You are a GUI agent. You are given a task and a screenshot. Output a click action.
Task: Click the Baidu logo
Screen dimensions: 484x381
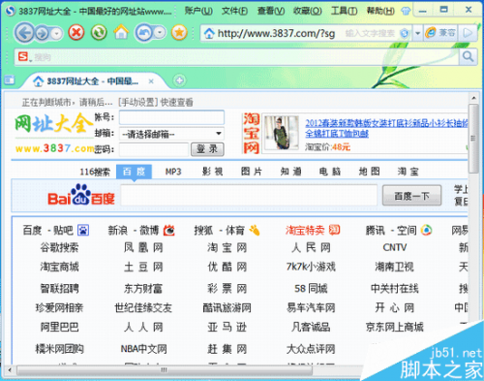[x=81, y=195]
